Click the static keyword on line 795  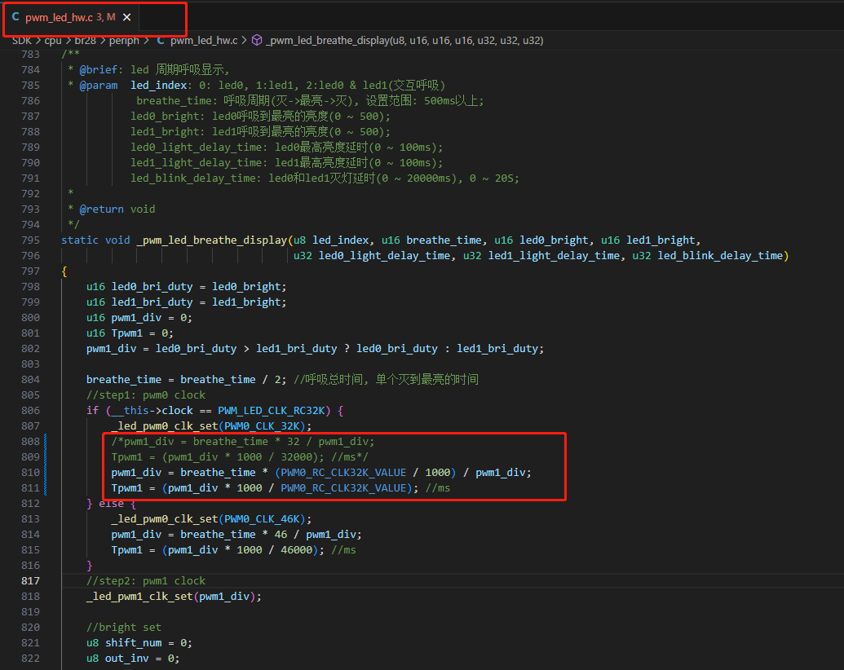coord(80,240)
